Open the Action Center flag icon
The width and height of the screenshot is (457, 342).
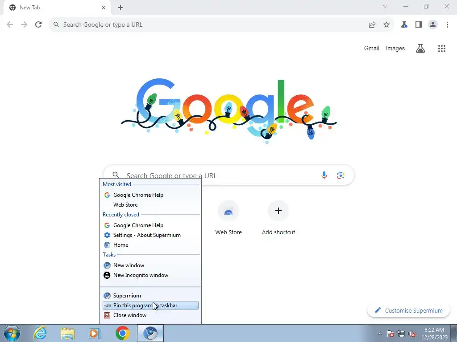click(391, 334)
